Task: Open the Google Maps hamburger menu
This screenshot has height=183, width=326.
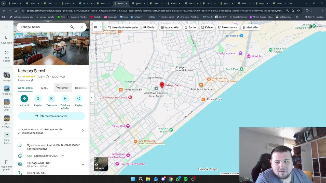Action: pos(7,27)
